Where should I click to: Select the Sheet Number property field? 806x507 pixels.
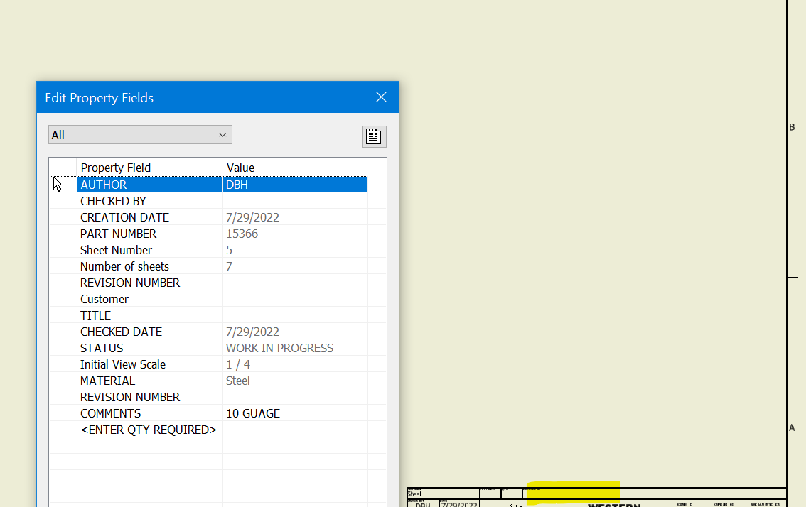pos(149,250)
